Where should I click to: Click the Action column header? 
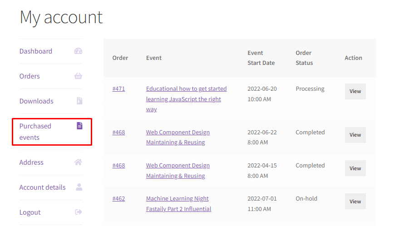[353, 58]
